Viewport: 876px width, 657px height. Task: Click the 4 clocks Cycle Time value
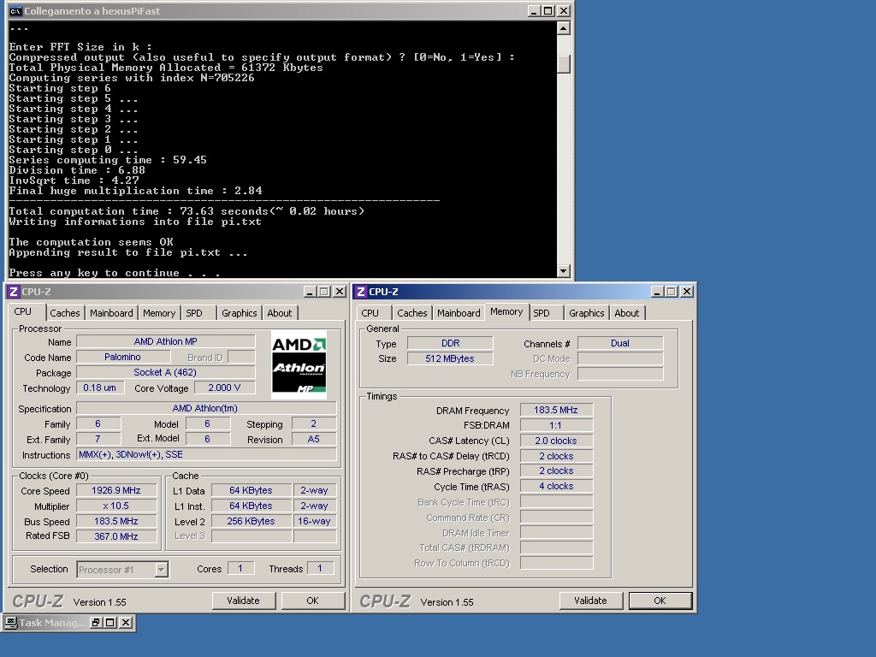click(x=556, y=486)
